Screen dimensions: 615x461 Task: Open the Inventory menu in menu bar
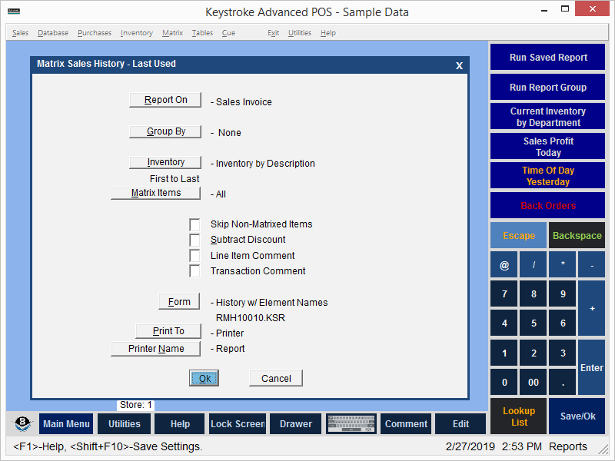[x=137, y=33]
